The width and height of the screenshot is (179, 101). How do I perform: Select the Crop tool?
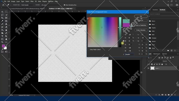(x=2, y=18)
